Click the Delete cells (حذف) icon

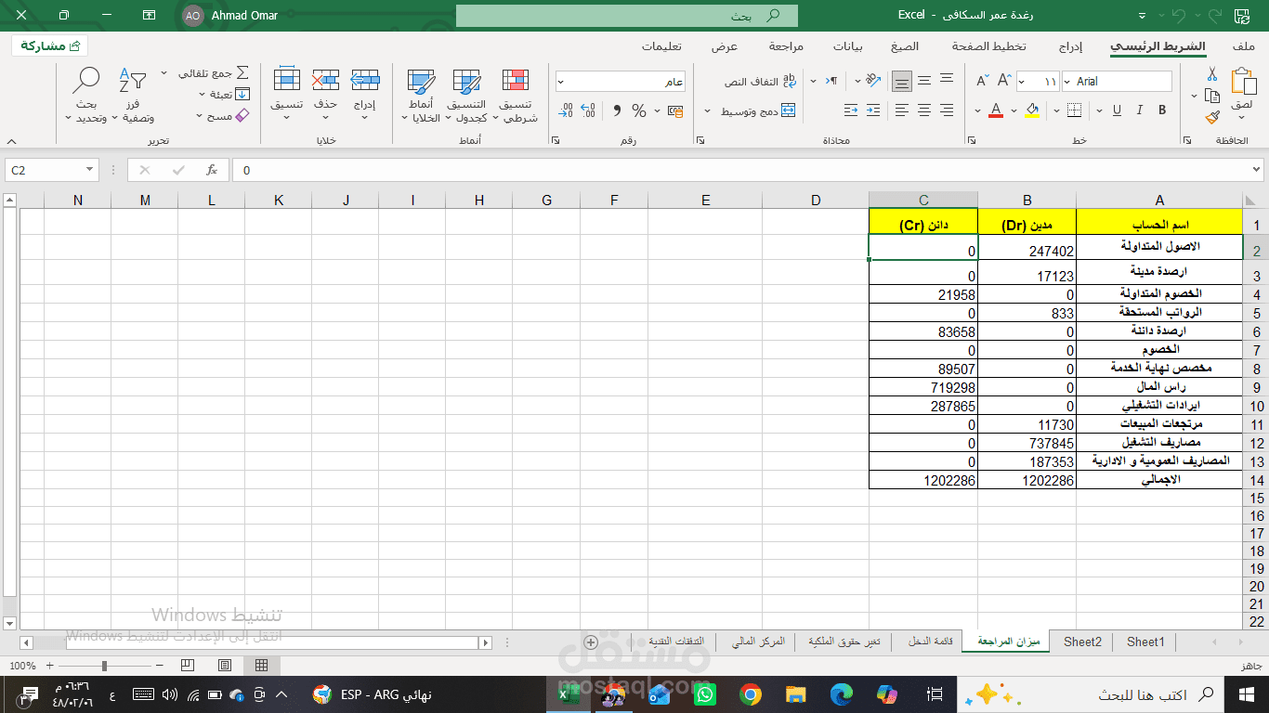point(325,81)
